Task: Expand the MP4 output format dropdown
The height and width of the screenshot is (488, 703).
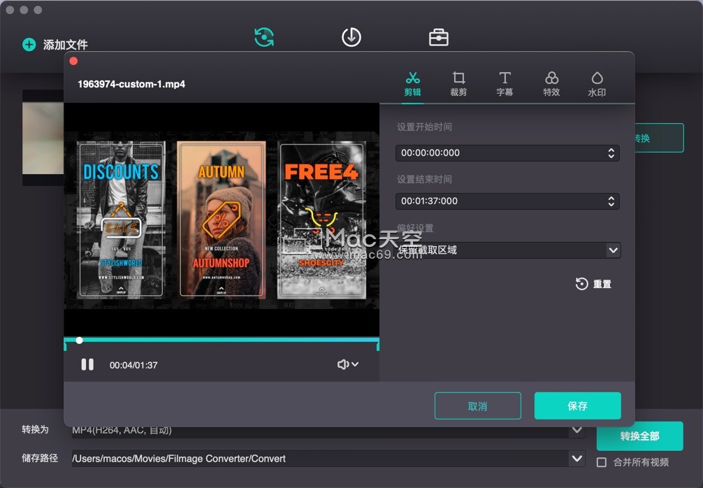Action: point(576,431)
